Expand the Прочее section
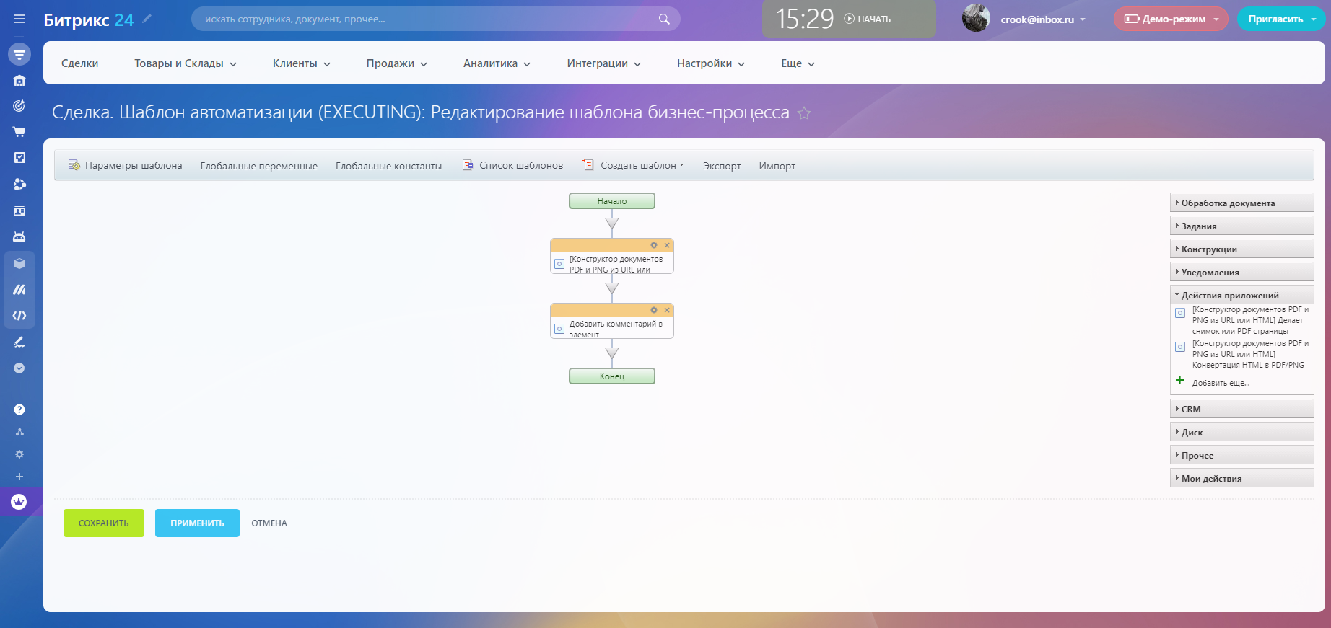 [1241, 455]
